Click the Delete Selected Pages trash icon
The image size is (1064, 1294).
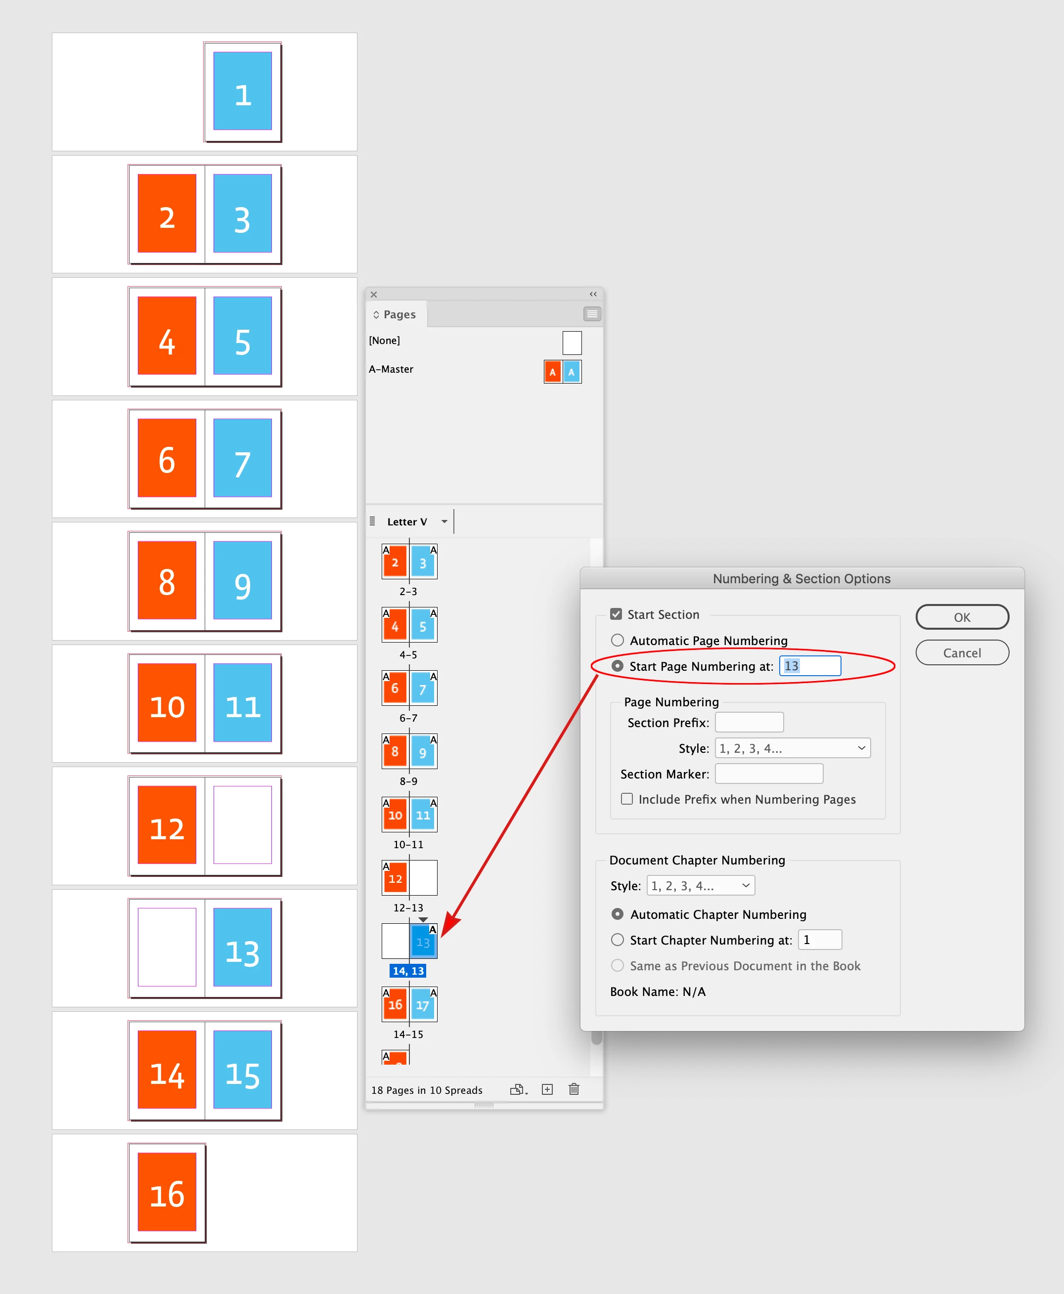[x=574, y=1089]
